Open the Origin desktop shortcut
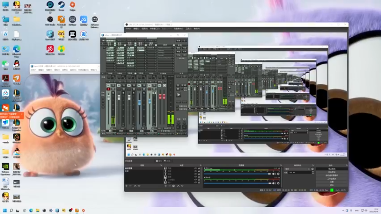Viewport: 381px width, 214px height. [x=72, y=6]
